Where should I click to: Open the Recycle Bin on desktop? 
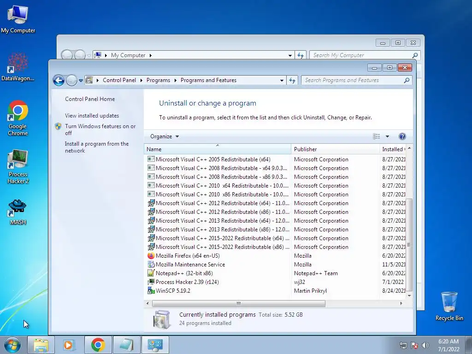pos(449,306)
